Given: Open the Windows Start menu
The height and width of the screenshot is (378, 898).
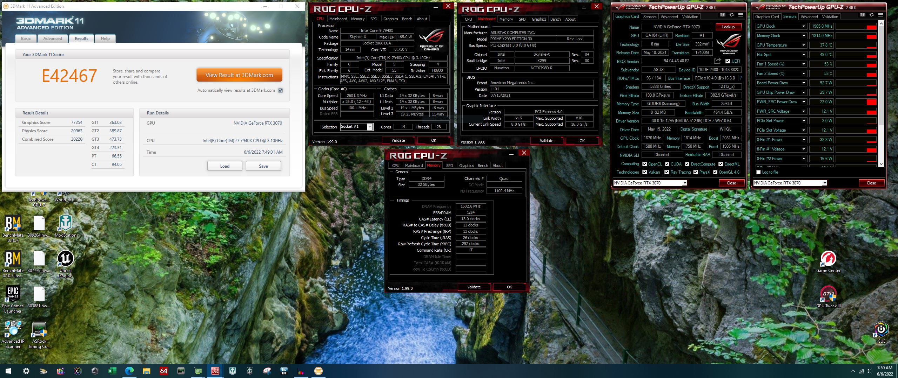Looking at the screenshot, I should click(x=8, y=371).
